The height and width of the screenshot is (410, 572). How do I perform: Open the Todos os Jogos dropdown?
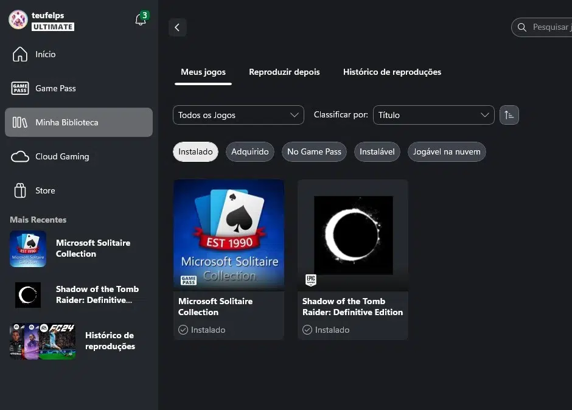pyautogui.click(x=238, y=115)
